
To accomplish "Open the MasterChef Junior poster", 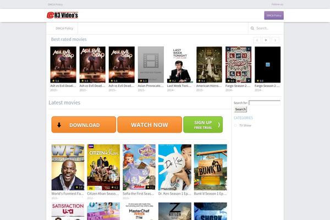I will [x=139, y=211].
